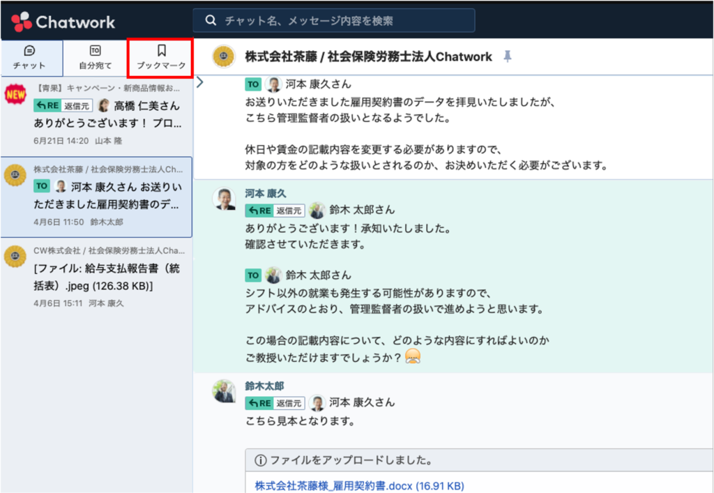Click 高橋 仁美's avatar in chat list

pyautogui.click(x=104, y=105)
